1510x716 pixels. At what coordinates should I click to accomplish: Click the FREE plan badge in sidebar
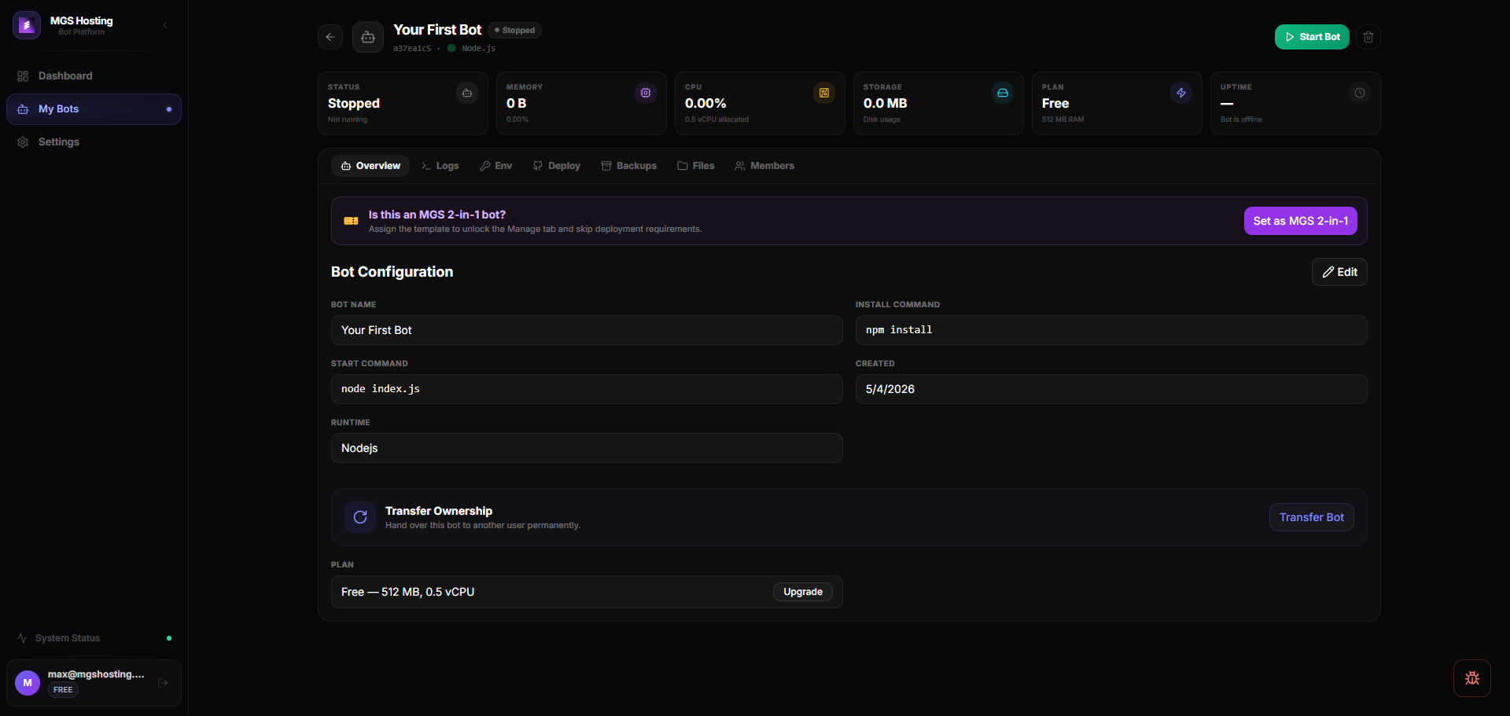(x=63, y=690)
